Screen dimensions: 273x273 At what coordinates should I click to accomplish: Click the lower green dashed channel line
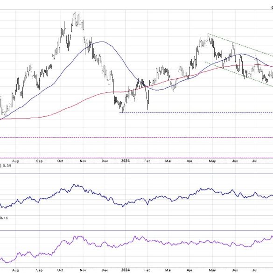(238, 74)
